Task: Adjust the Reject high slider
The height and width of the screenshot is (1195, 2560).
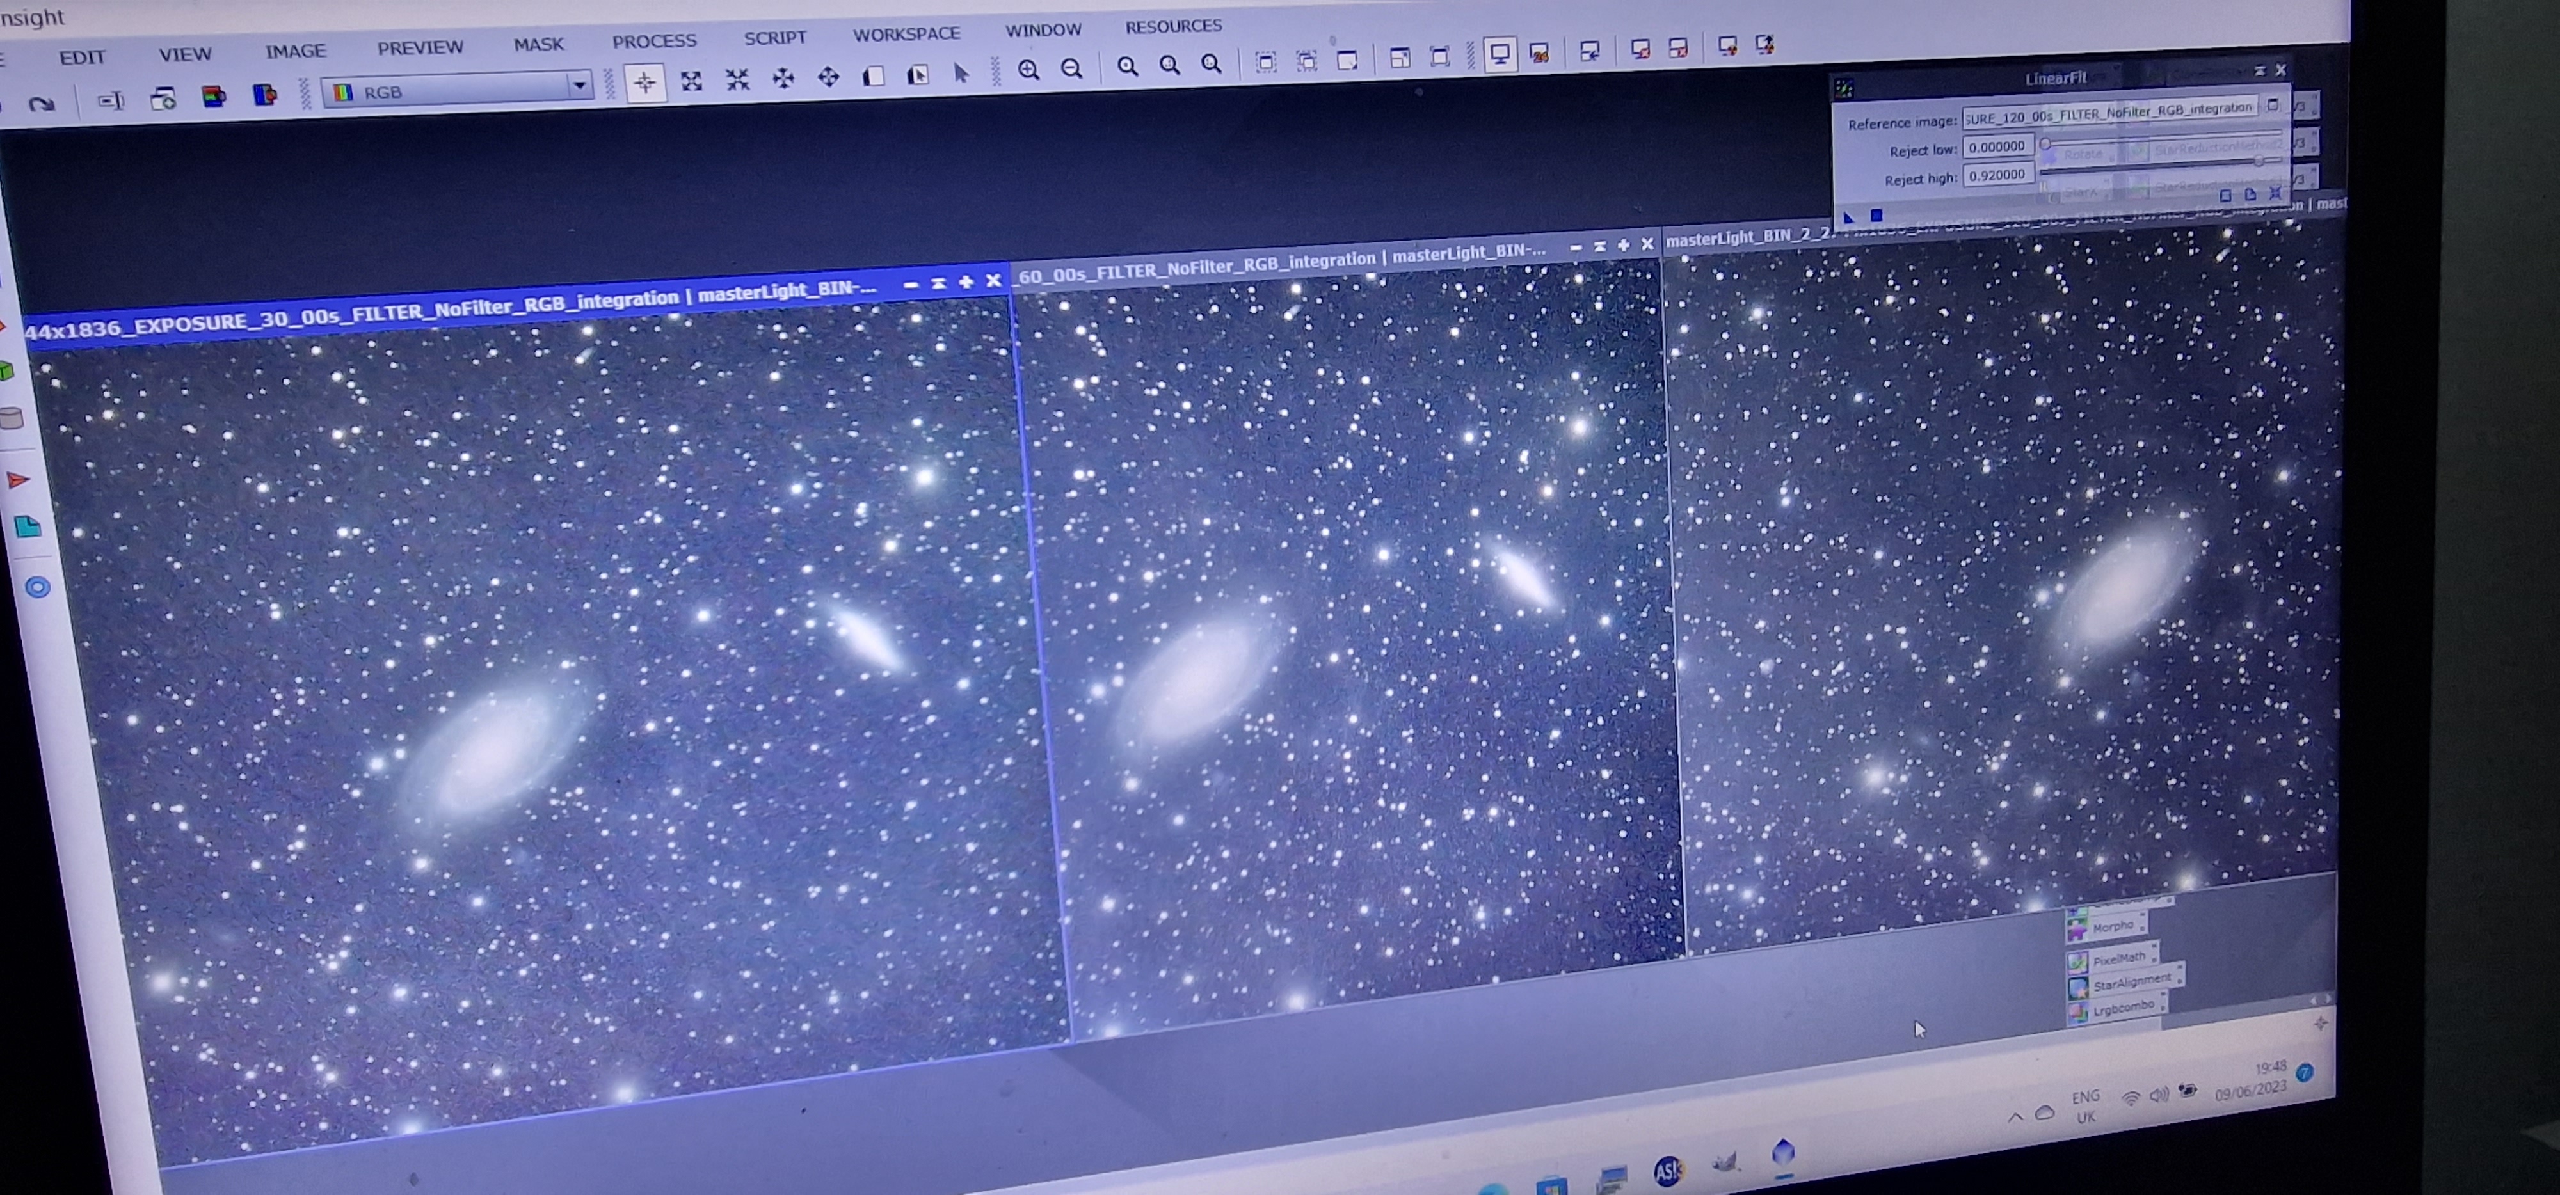Action: pyautogui.click(x=2258, y=161)
